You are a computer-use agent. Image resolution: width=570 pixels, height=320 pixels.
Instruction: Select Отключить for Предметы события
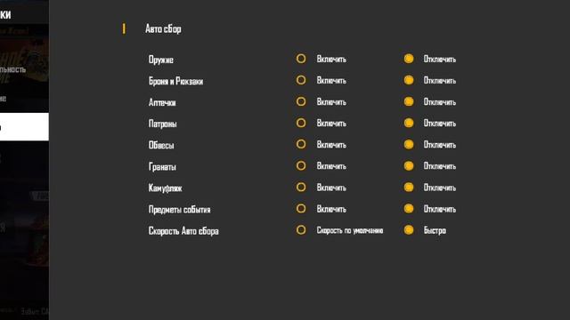click(409, 209)
